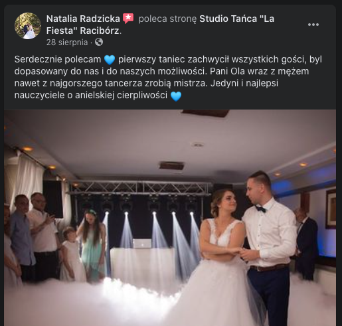Open the Studio Tańca "La Fiesta" page link
Screen dimensions: 342x326
pos(160,25)
